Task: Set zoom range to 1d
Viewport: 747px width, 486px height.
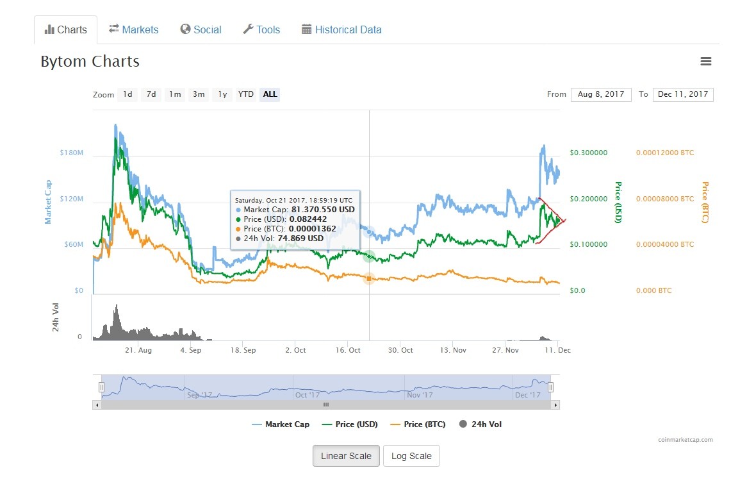Action: (127, 94)
